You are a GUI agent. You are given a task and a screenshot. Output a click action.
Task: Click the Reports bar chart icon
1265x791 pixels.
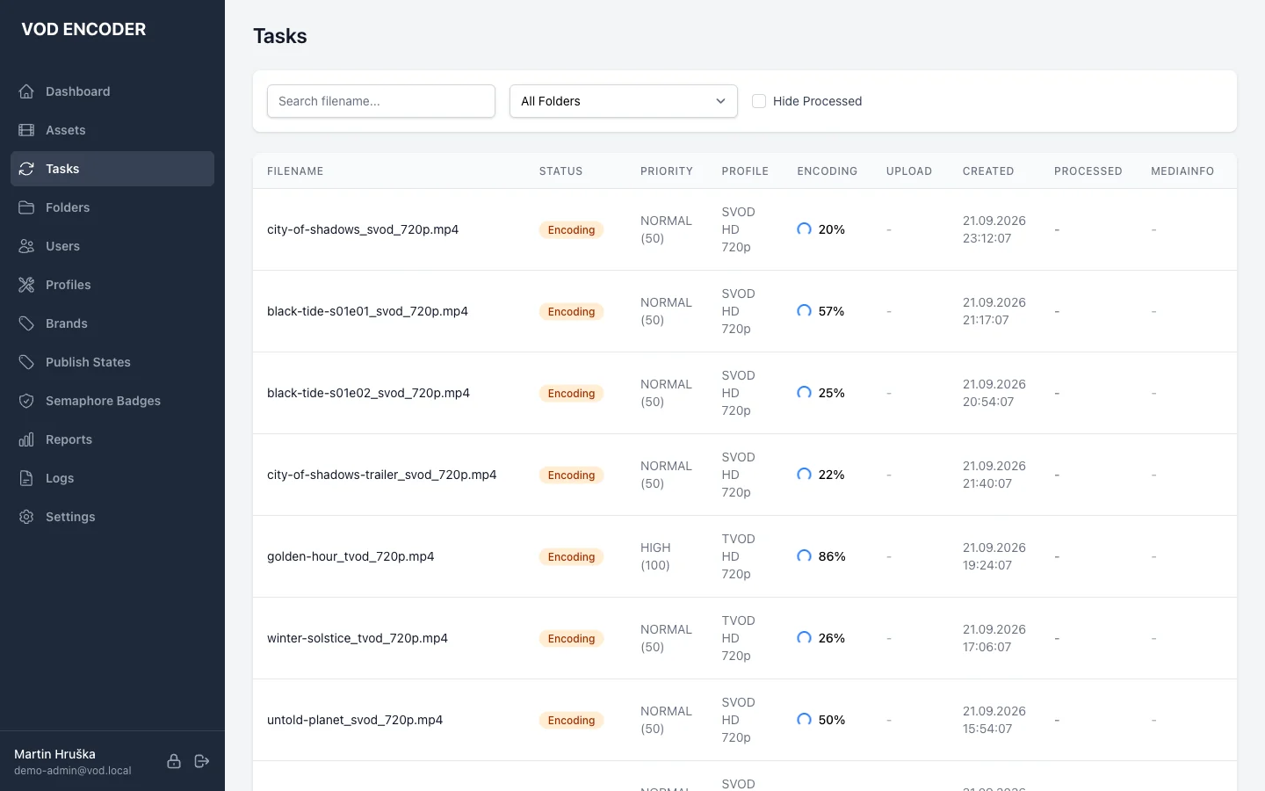click(x=26, y=439)
